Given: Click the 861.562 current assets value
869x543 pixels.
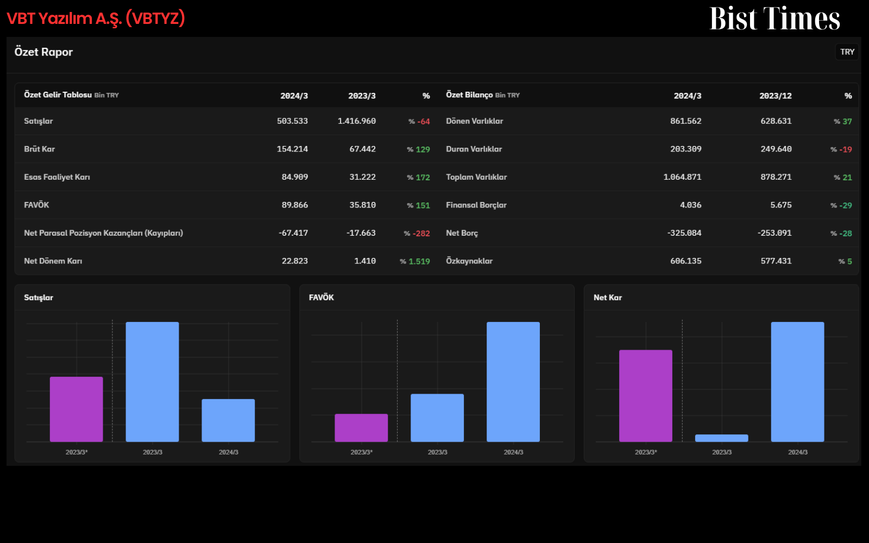Looking at the screenshot, I should pyautogui.click(x=686, y=121).
